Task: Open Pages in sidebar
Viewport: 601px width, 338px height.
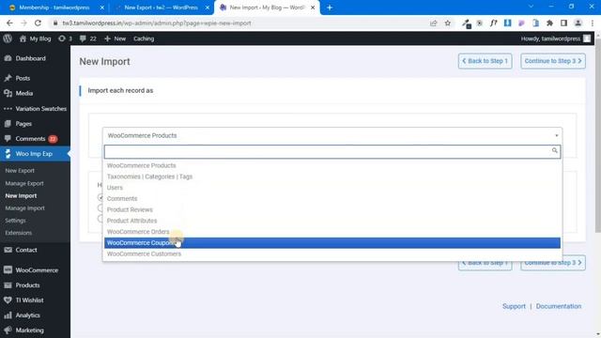Action: (x=23, y=124)
